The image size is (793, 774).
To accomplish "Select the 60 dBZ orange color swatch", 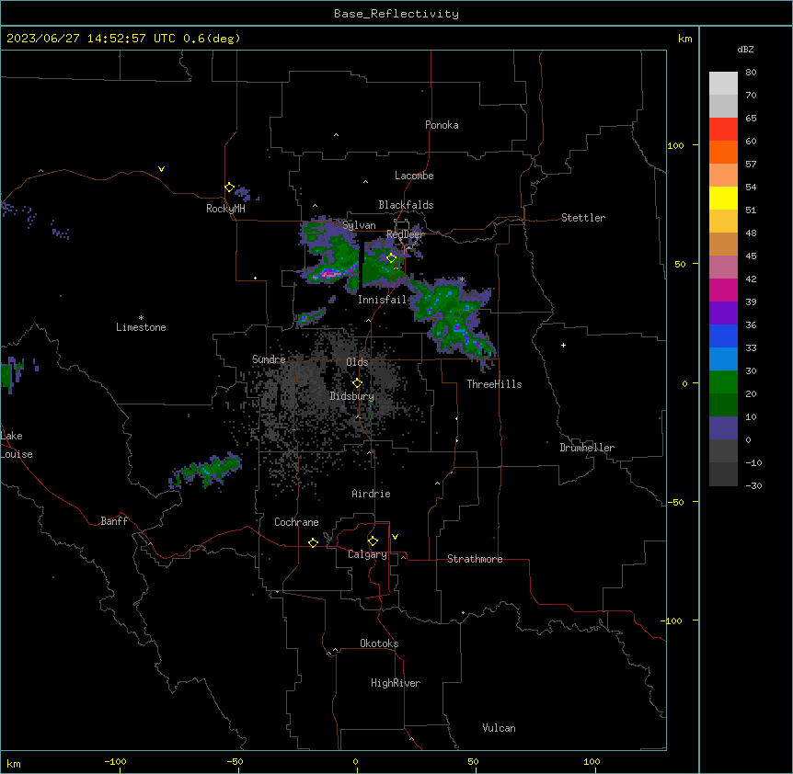I will (723, 152).
